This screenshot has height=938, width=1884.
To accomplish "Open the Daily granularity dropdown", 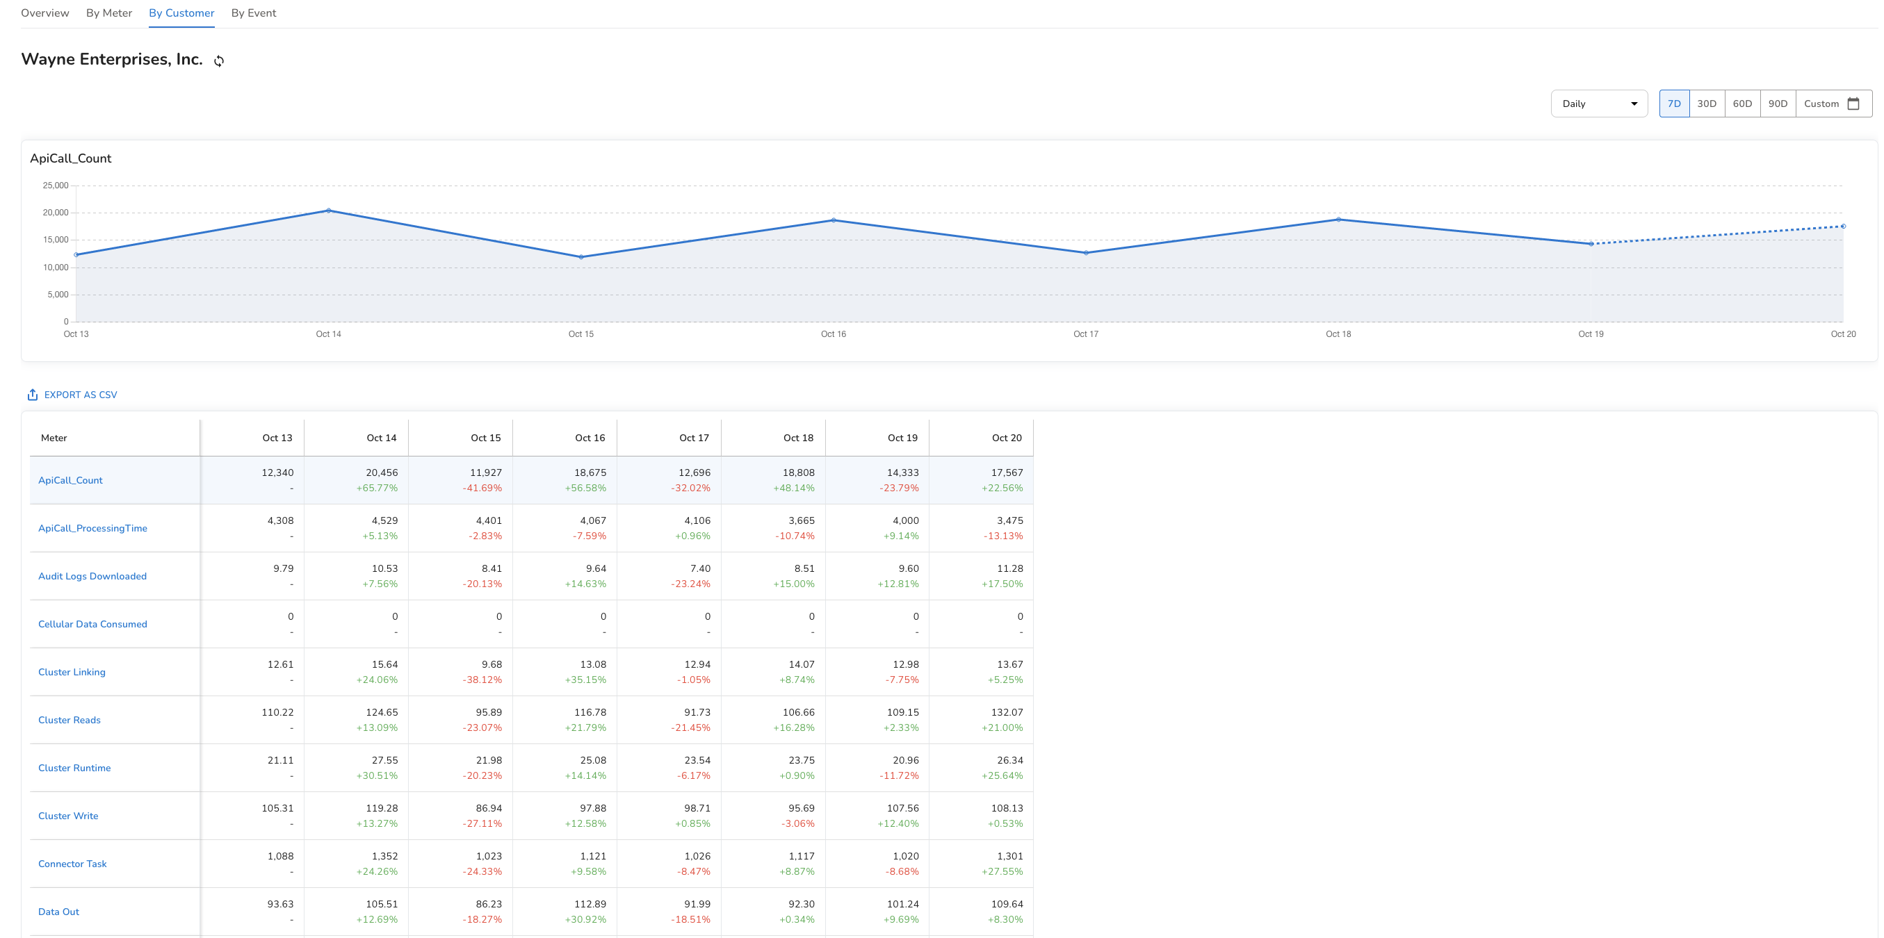I will tap(1598, 104).
